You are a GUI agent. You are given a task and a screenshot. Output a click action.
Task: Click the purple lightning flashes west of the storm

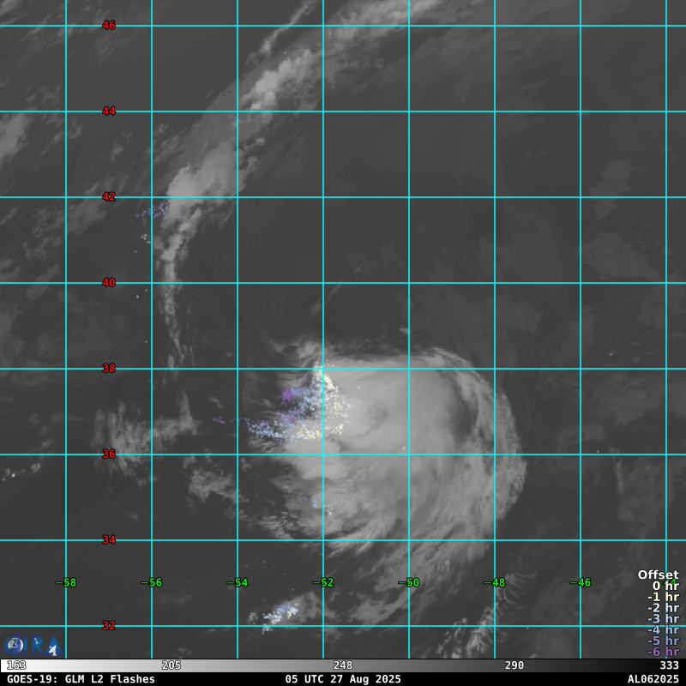[x=292, y=395]
